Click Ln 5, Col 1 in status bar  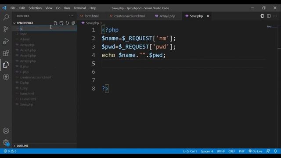coord(190,151)
